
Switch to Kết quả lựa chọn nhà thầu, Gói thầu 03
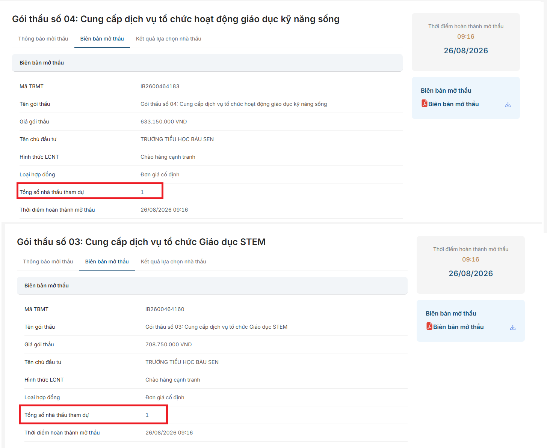click(174, 262)
